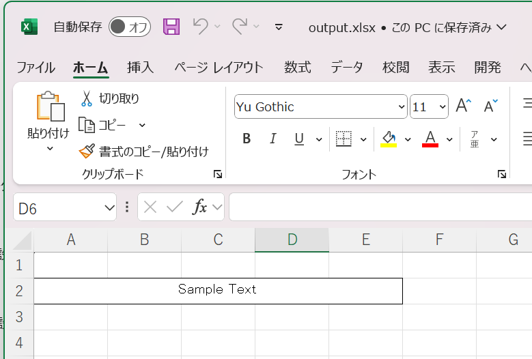Open the undo history dropdown arrow
This screenshot has height=359, width=532.
pyautogui.click(x=217, y=27)
